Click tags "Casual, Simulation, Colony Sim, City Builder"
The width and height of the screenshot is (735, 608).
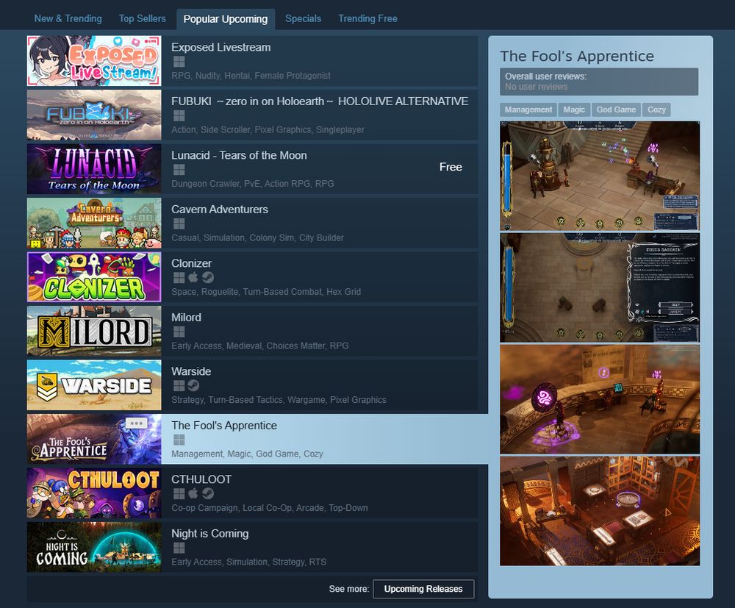pyautogui.click(x=257, y=237)
